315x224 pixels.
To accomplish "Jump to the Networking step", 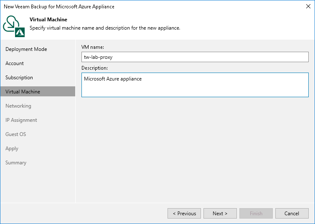I will (18, 106).
